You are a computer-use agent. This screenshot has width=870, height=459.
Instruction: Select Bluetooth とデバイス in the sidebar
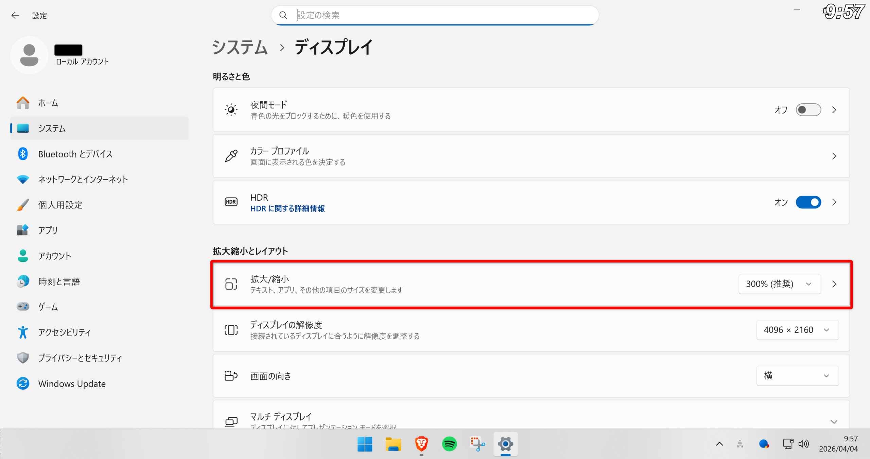tap(75, 154)
